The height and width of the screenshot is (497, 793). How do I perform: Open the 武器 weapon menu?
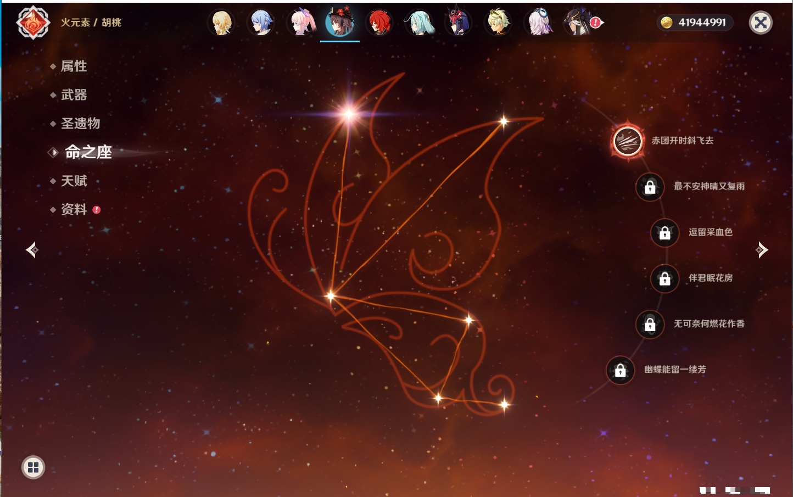click(74, 95)
